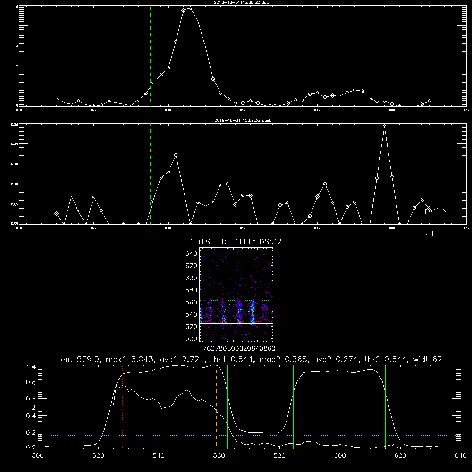
Task: Click the dusk plot y-axis label '0.15'
Action: coord(15,164)
